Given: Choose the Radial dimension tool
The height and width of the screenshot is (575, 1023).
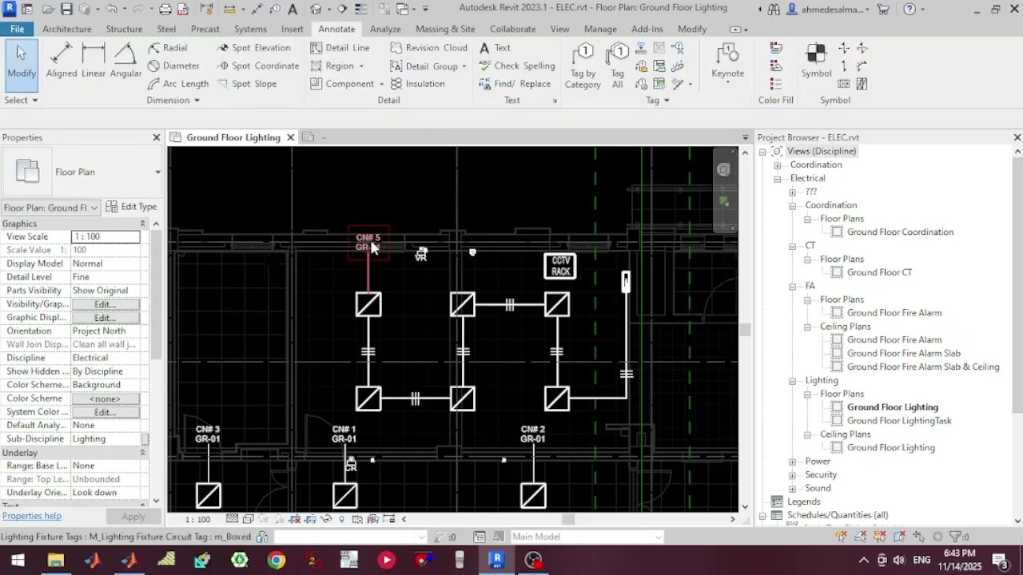Looking at the screenshot, I should [167, 48].
